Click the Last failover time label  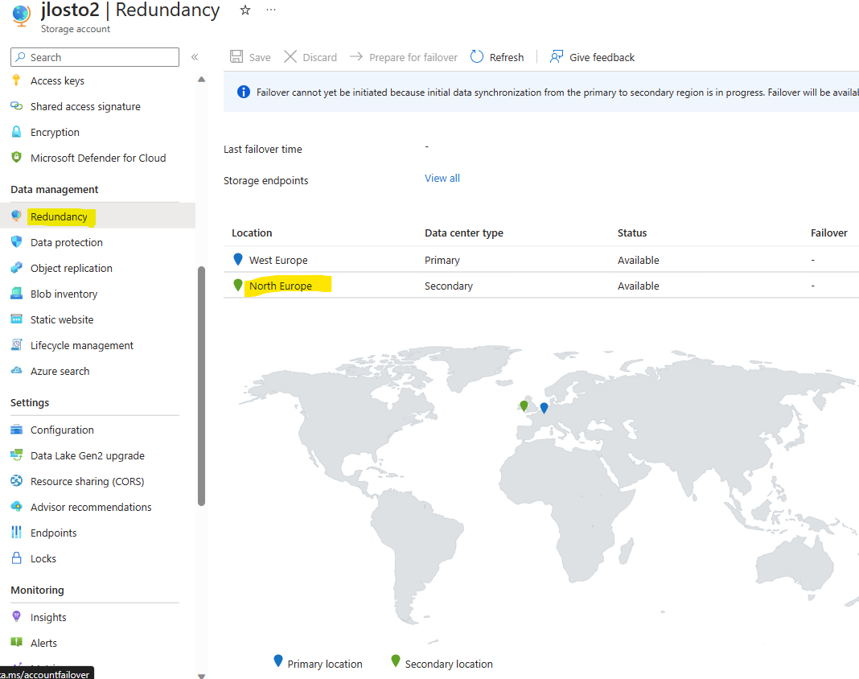click(262, 149)
